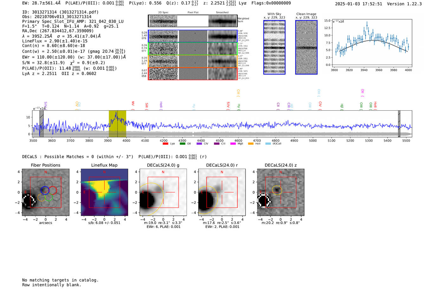Click the m:20.2 re:0.9" s:0.8" caption
Screen dimensions: 444x302
pyautogui.click(x=281, y=223)
